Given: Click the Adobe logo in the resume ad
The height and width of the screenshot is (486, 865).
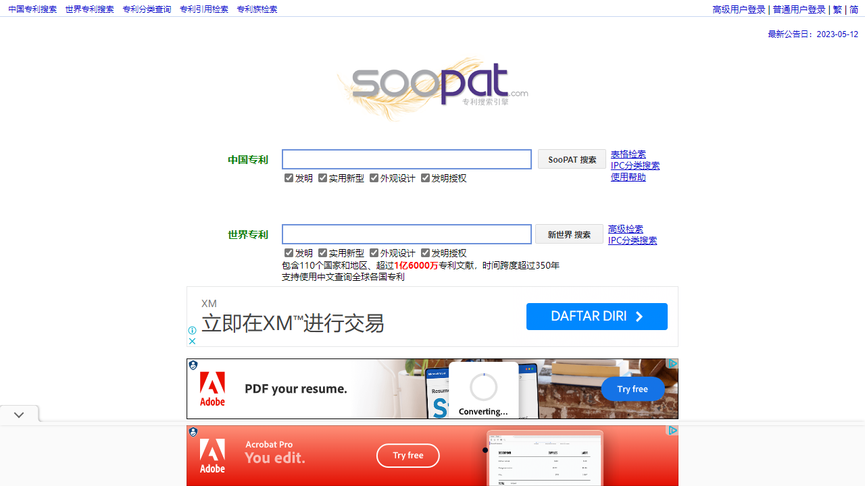Looking at the screenshot, I should [212, 388].
